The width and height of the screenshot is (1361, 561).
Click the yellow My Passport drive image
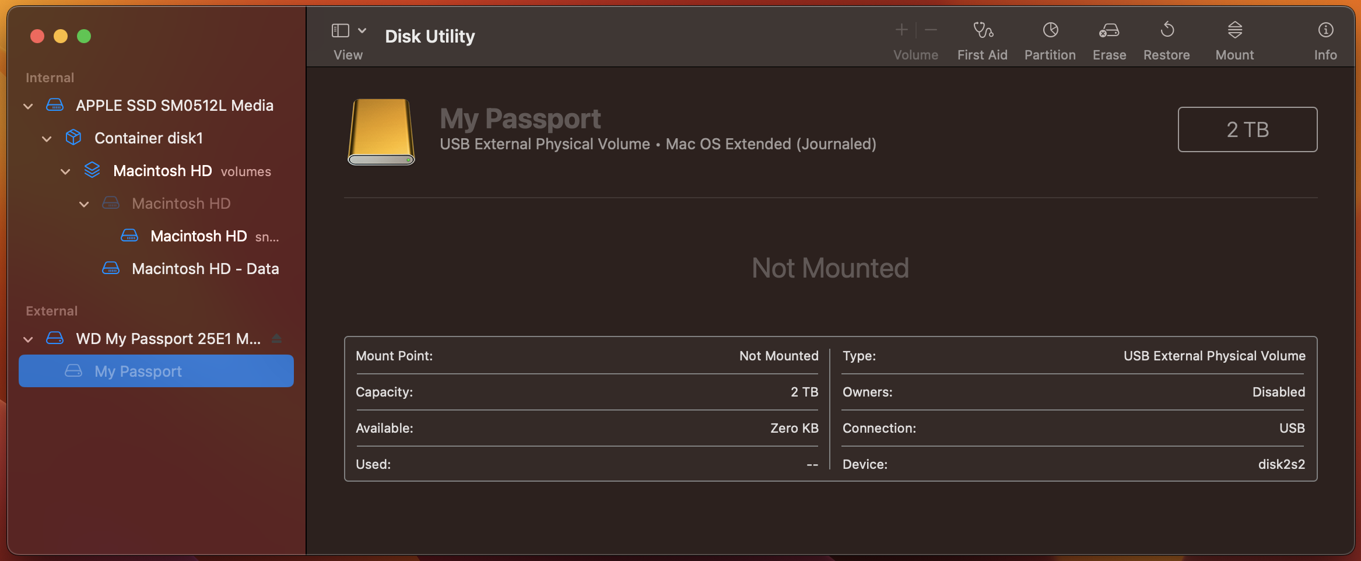pyautogui.click(x=381, y=132)
